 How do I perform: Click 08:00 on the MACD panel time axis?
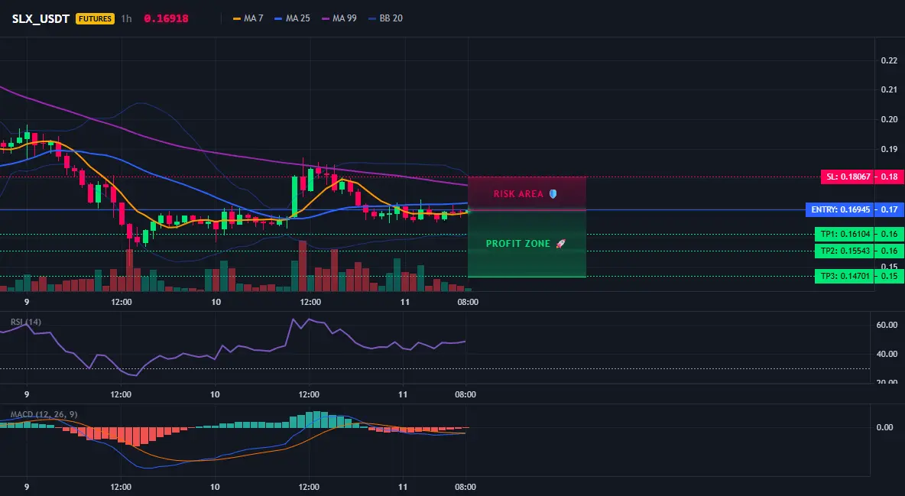pos(465,487)
